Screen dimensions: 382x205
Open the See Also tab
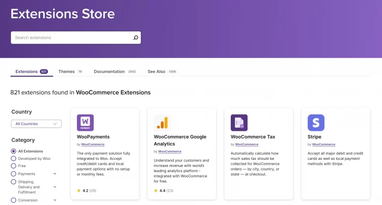click(162, 72)
